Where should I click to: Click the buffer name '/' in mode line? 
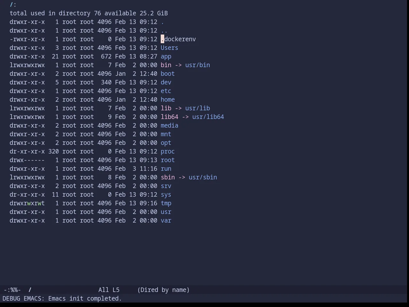pyautogui.click(x=30, y=290)
